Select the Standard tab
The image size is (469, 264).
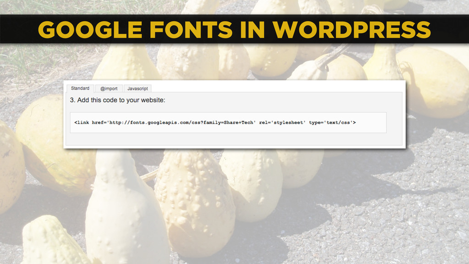[x=80, y=88]
